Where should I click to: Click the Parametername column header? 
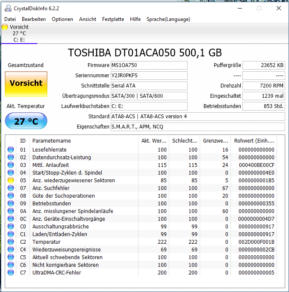pos(84,141)
